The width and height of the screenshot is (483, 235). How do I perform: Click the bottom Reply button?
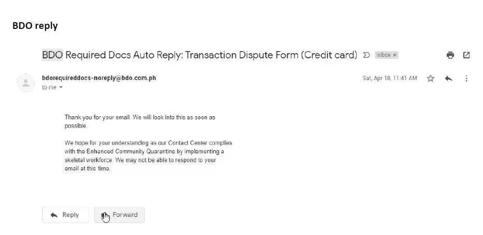(x=65, y=215)
